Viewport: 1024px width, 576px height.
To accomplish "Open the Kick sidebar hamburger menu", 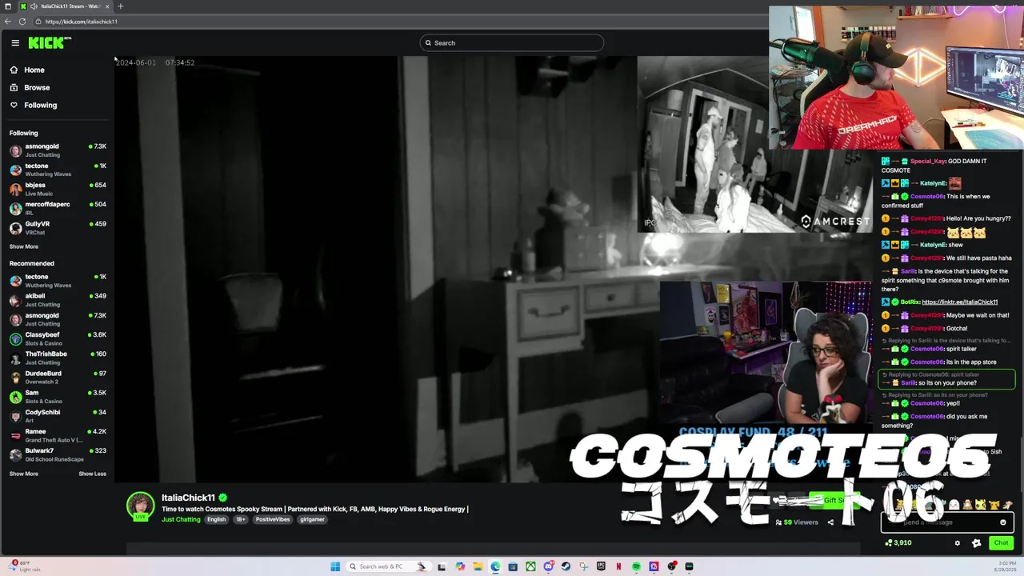I will pyautogui.click(x=15, y=43).
